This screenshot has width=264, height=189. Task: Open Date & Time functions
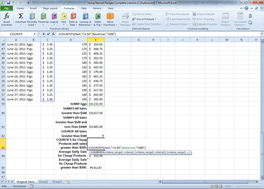(x=73, y=19)
